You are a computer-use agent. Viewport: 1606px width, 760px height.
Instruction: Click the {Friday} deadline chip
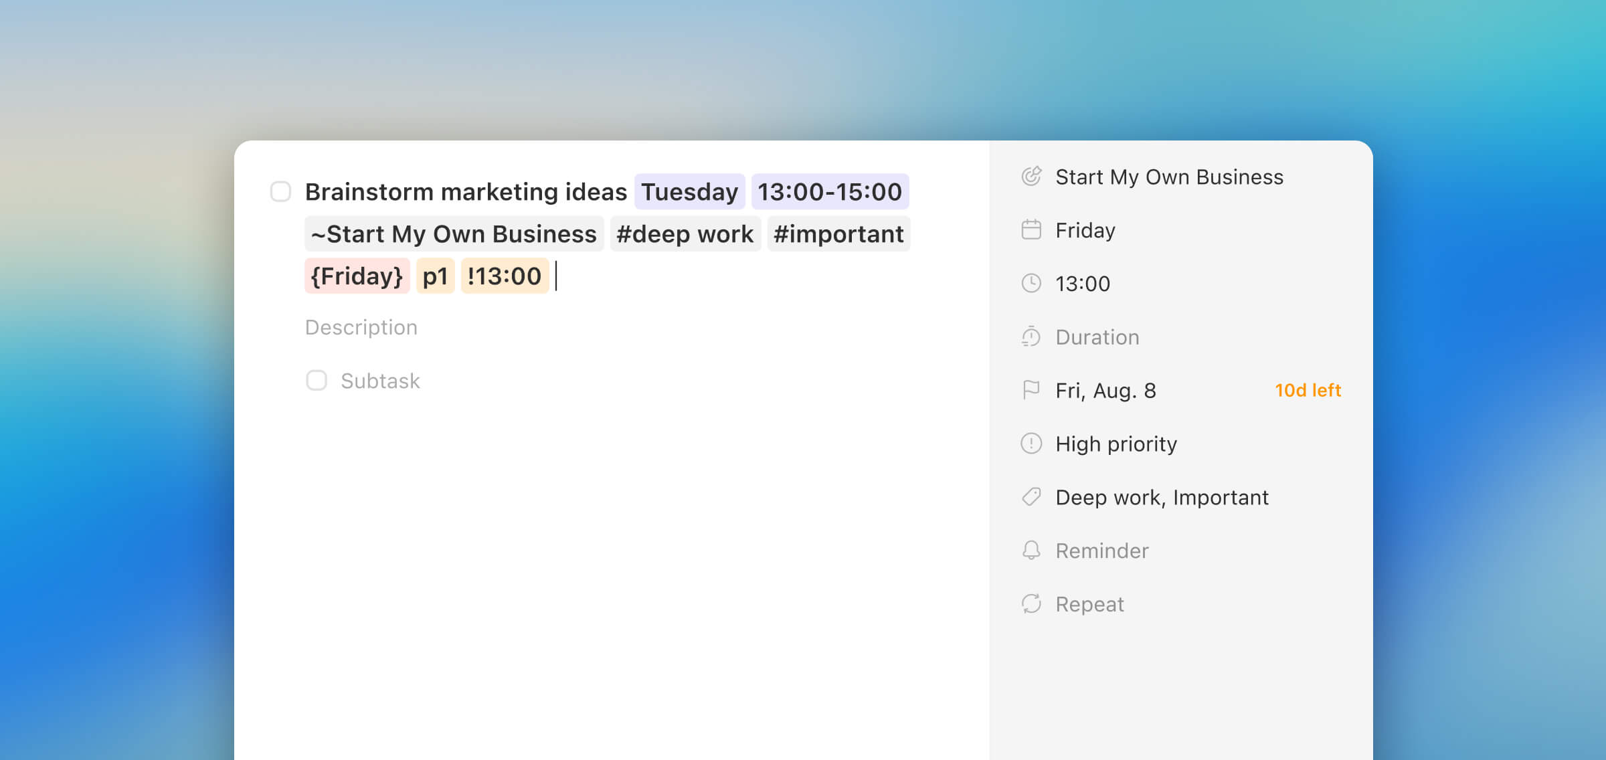point(357,276)
